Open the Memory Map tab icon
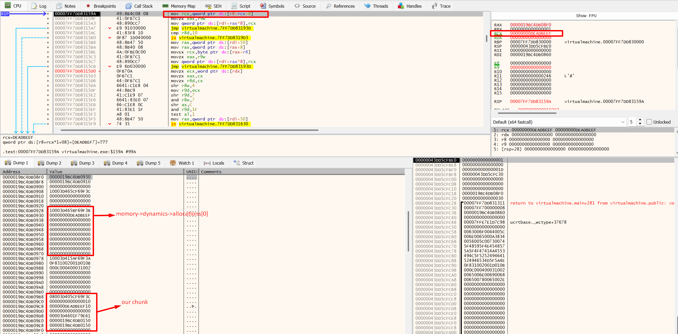Screen dimensions: 678x334 (165, 6)
